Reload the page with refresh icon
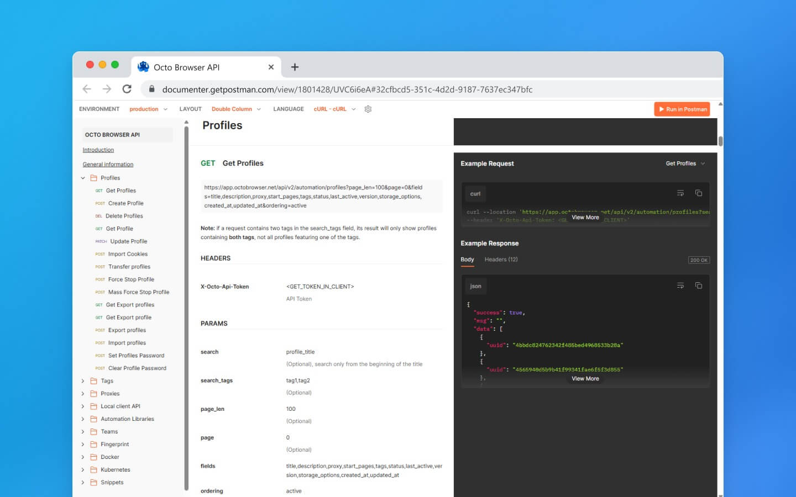 coord(127,89)
